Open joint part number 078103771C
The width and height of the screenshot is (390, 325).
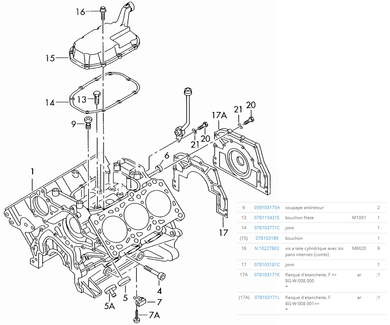[x=267, y=228]
